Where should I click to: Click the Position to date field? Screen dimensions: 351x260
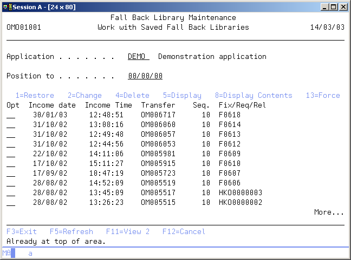coord(145,76)
